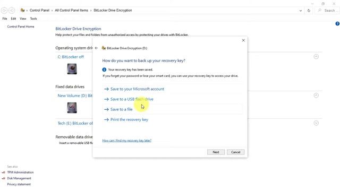Open Privacy statement link

click(19, 184)
